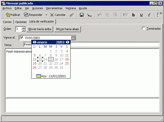Screen dimensions: 164x122
Task: Toggle bold formatting icon
Action: click(x=133, y=15)
